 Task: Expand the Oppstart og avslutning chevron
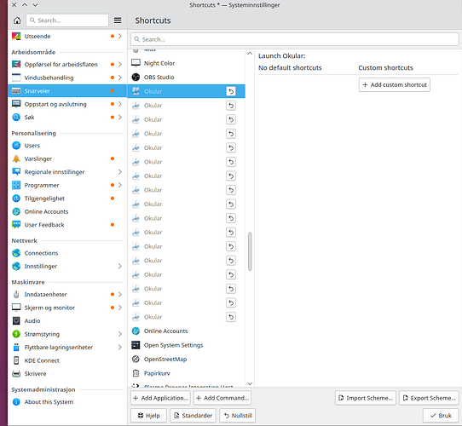point(120,104)
